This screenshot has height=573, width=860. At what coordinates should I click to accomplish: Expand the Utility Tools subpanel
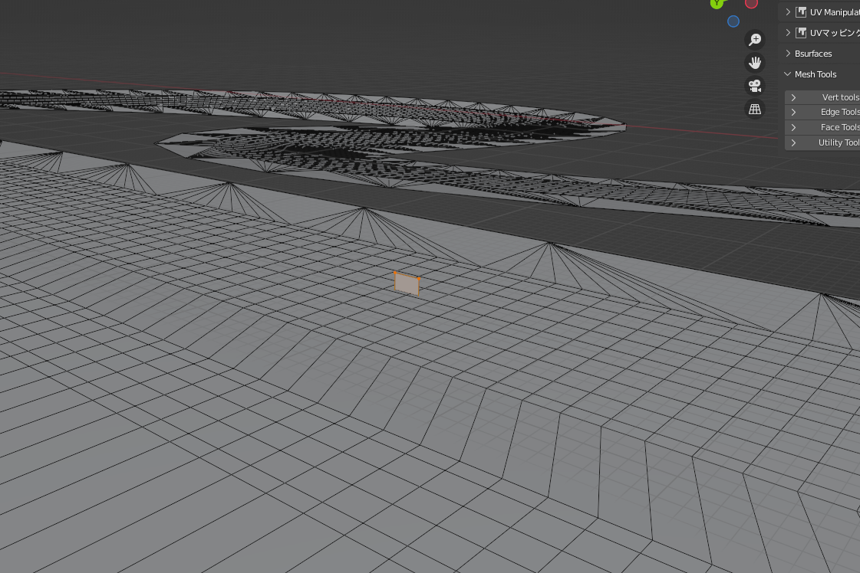pyautogui.click(x=822, y=142)
